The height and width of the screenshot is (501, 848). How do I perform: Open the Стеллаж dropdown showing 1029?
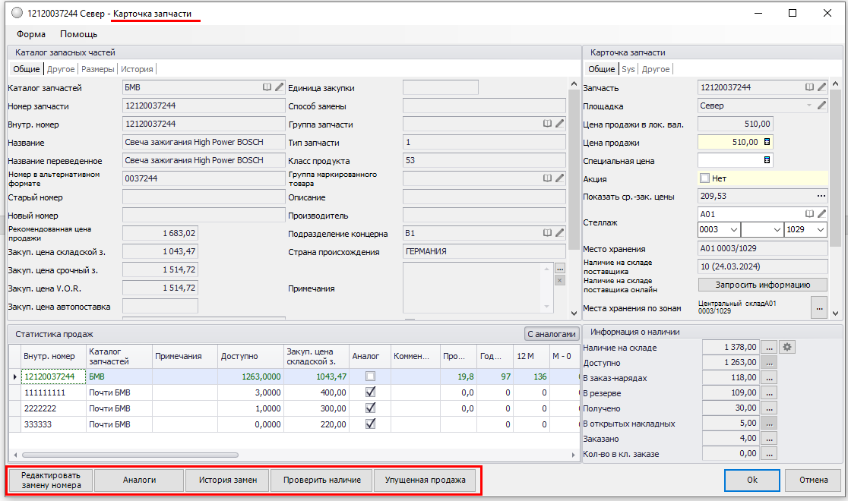[821, 229]
